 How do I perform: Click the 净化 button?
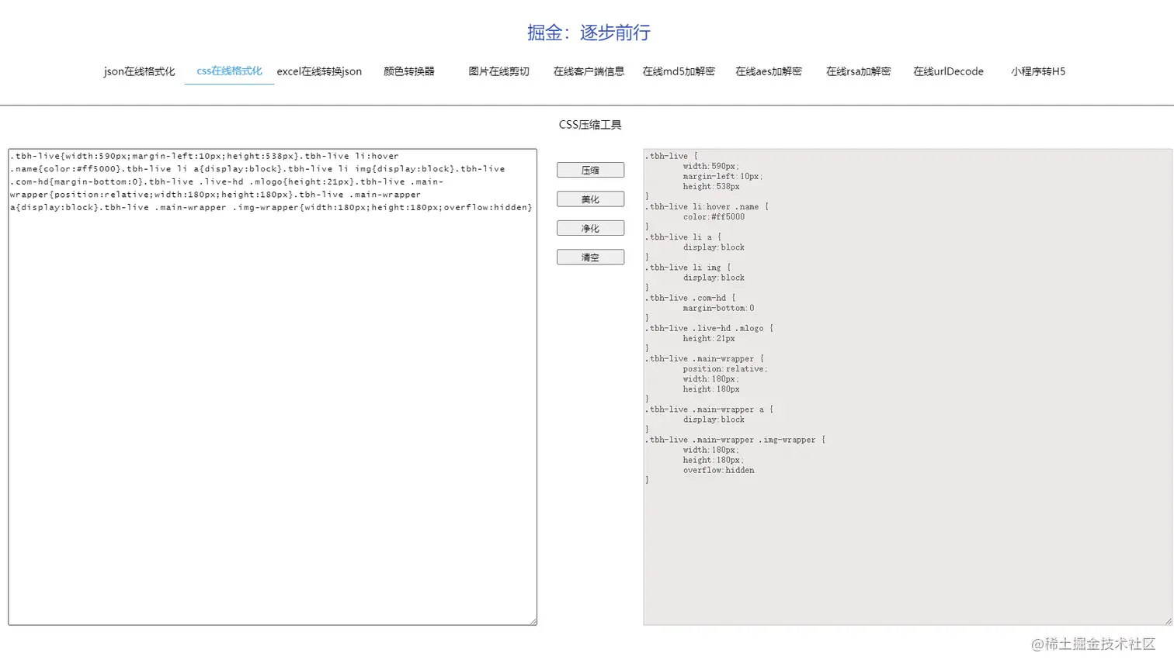click(590, 228)
